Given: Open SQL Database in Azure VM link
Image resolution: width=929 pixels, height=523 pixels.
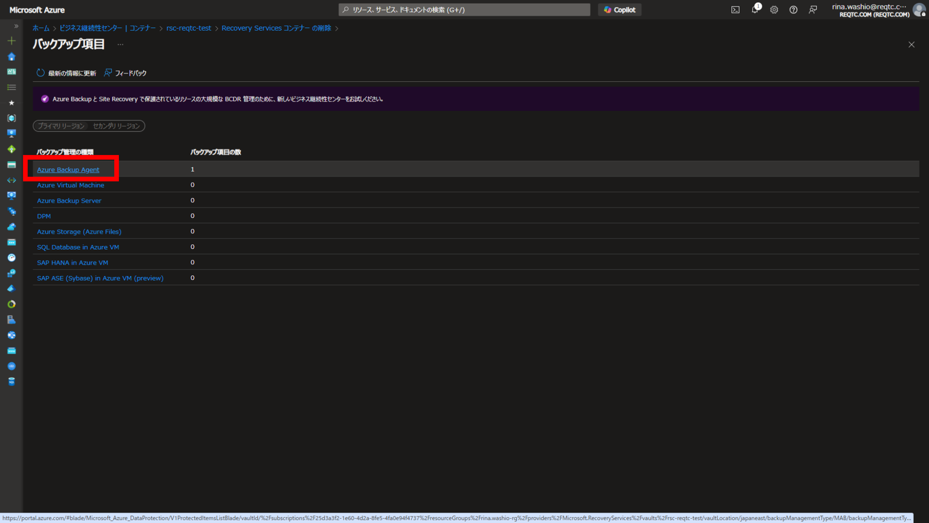Looking at the screenshot, I should pos(78,247).
